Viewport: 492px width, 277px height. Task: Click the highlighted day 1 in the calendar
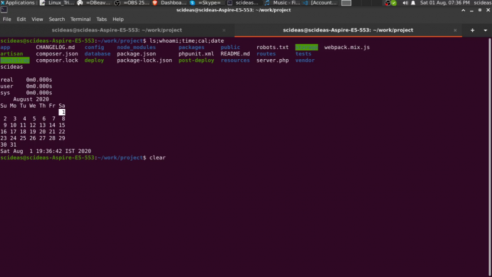62,112
